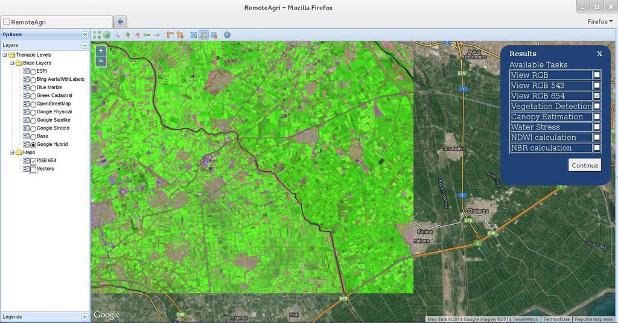Click the blue square with red dot icon
618x323 pixels.
214,35
